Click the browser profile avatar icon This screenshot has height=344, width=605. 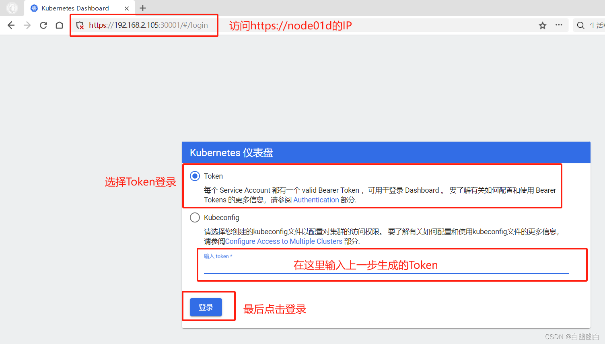click(x=12, y=8)
